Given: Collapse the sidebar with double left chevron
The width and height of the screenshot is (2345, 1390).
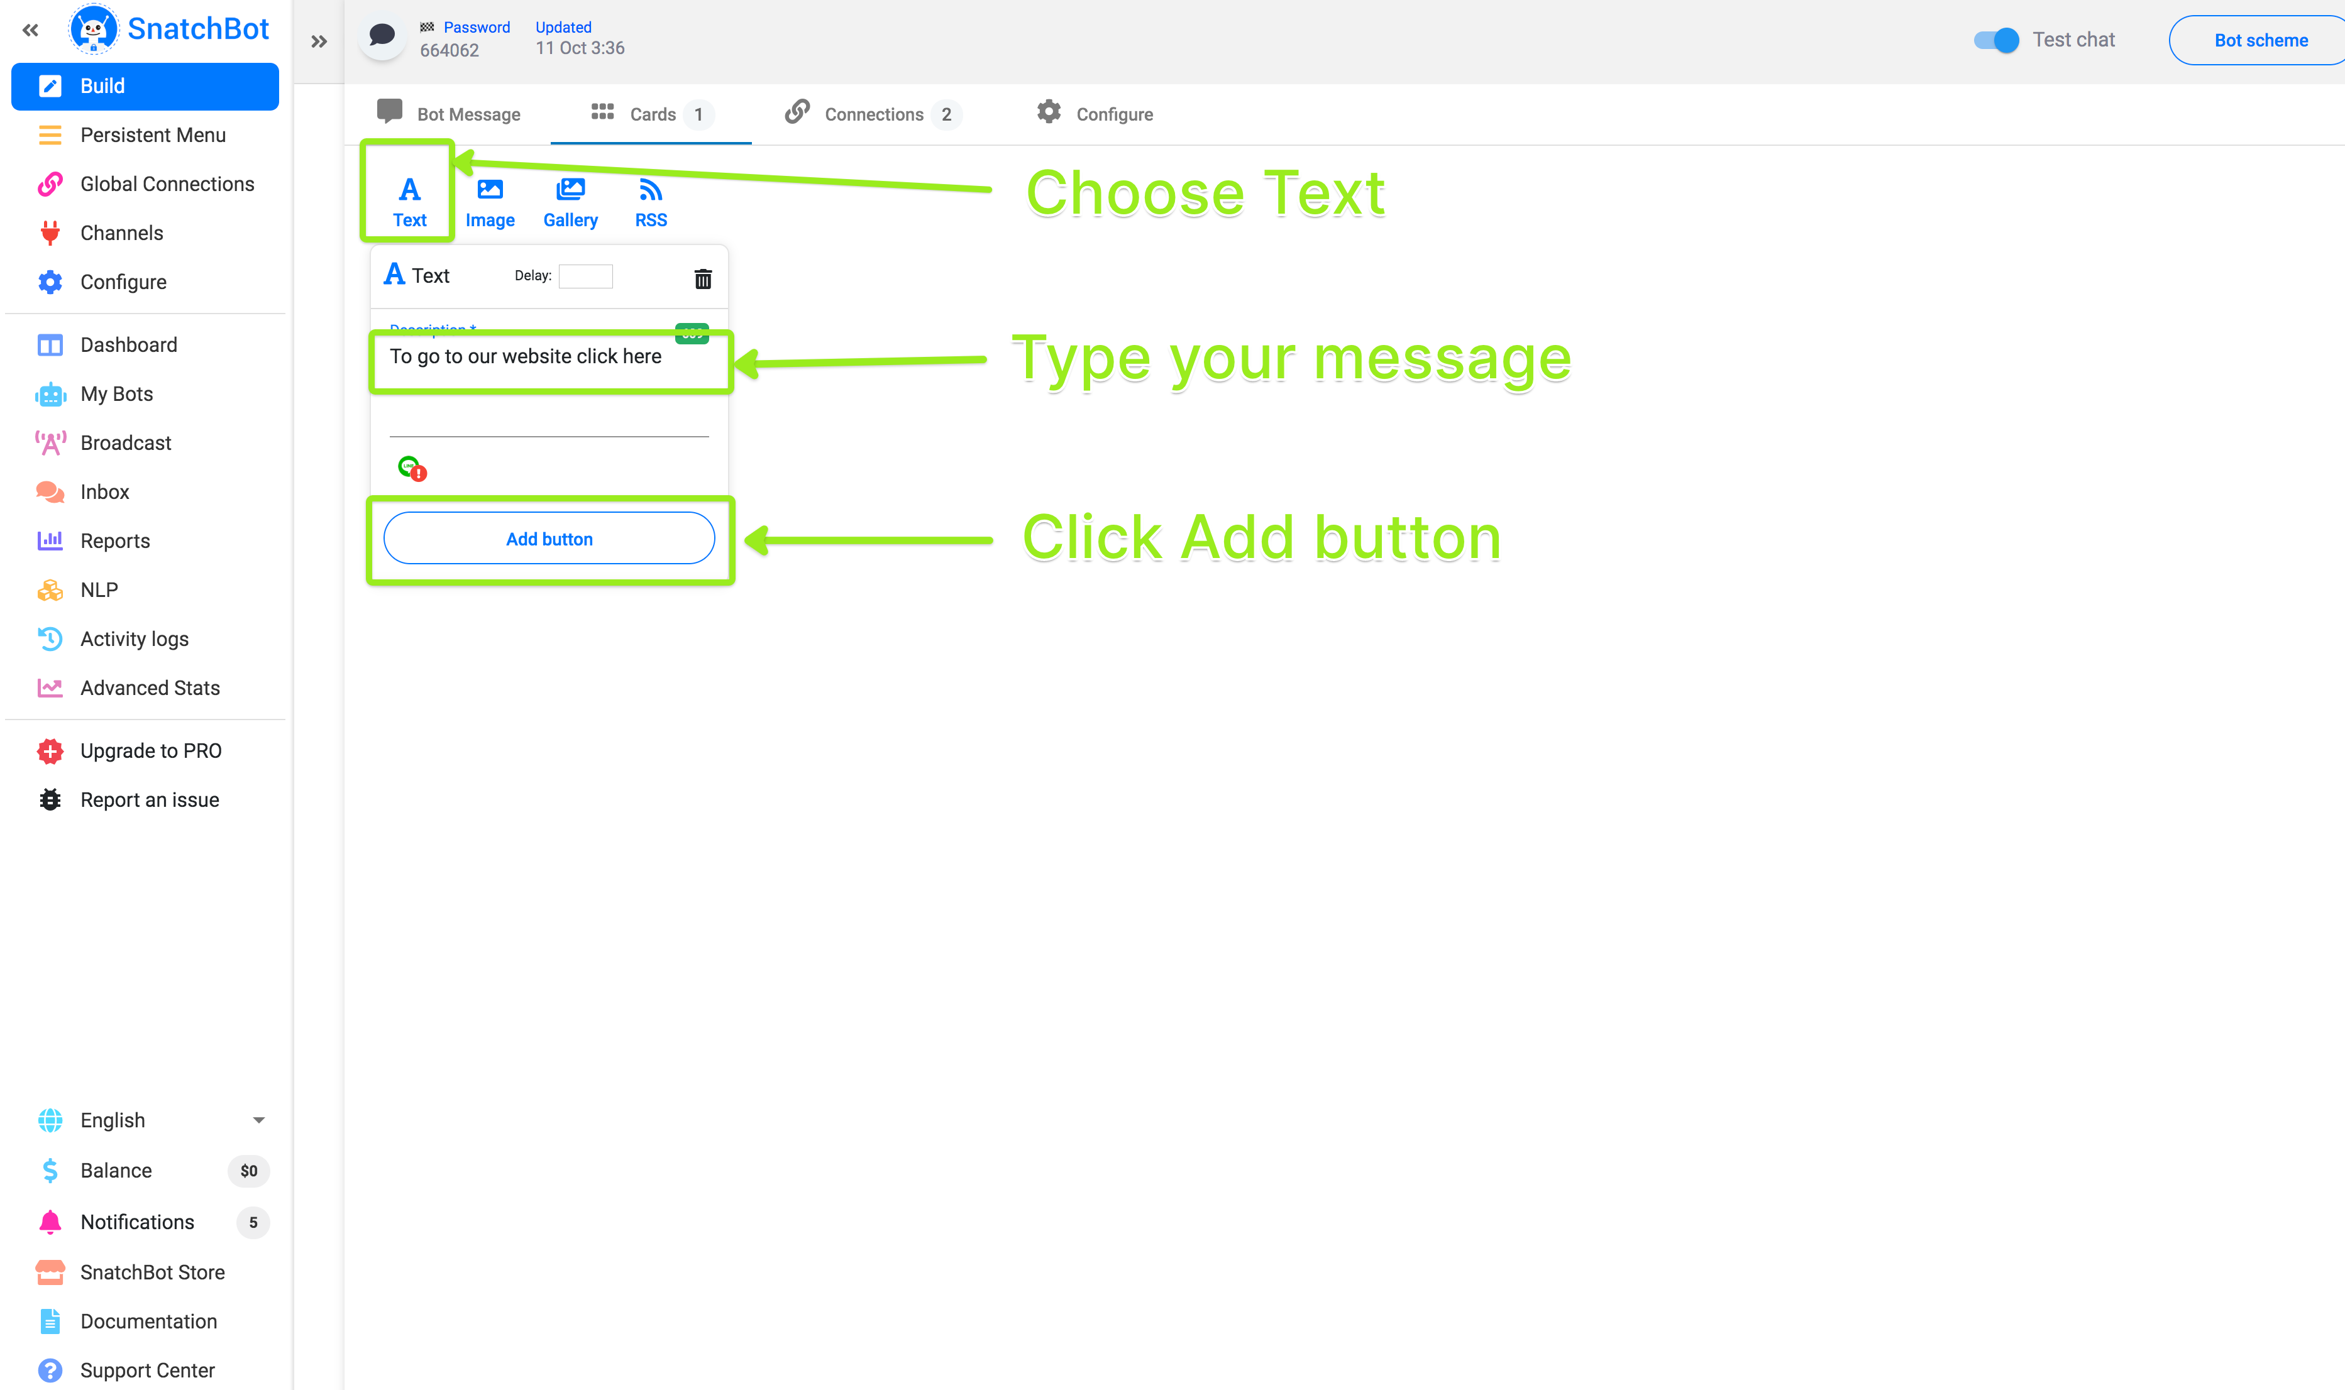Looking at the screenshot, I should point(30,30).
